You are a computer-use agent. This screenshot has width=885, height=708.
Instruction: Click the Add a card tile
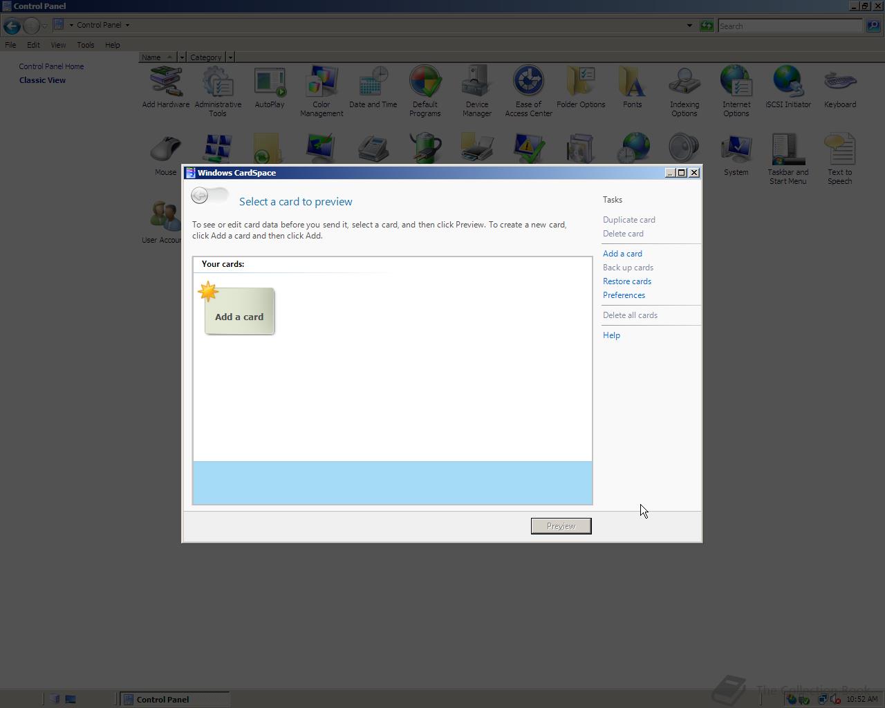pos(239,311)
